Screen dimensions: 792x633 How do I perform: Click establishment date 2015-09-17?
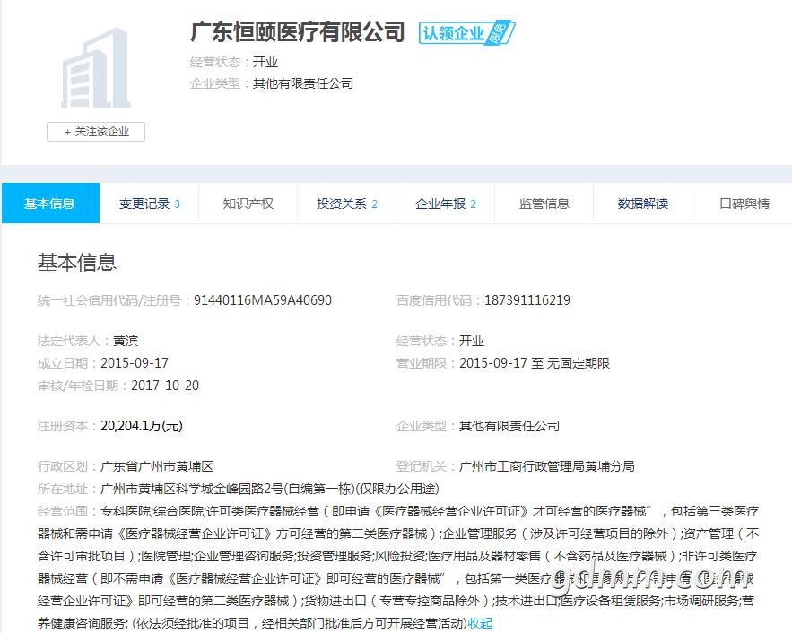click(135, 363)
